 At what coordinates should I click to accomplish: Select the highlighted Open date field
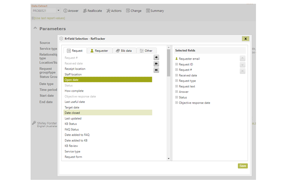coord(108,80)
